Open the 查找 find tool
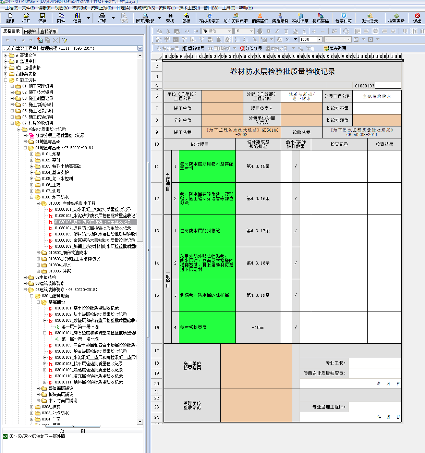The image size is (425, 453). pyautogui.click(x=170, y=18)
